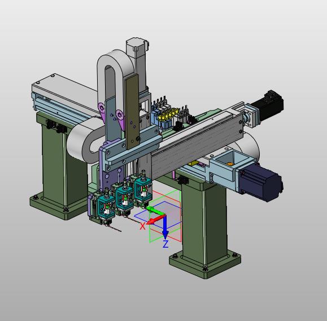Select the yellow valve cluster on the carriage
Viewport: 327px width, 321px height.
pos(169,115)
